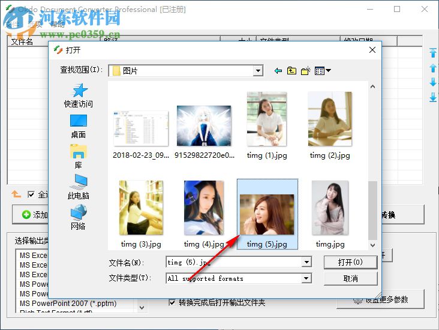The image size is (439, 330).
Task: Click move-to-bottom arrow icon in main window
Action: click(432, 97)
